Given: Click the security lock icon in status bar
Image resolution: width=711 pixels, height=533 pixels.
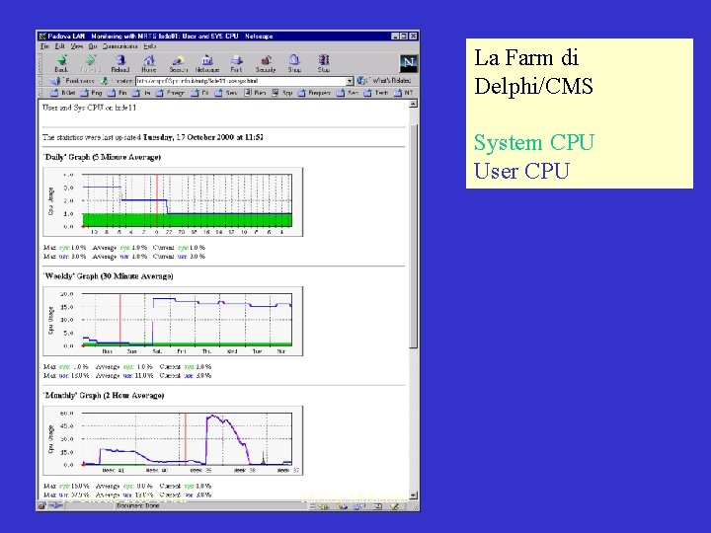Looking at the screenshot, I should tap(41, 505).
